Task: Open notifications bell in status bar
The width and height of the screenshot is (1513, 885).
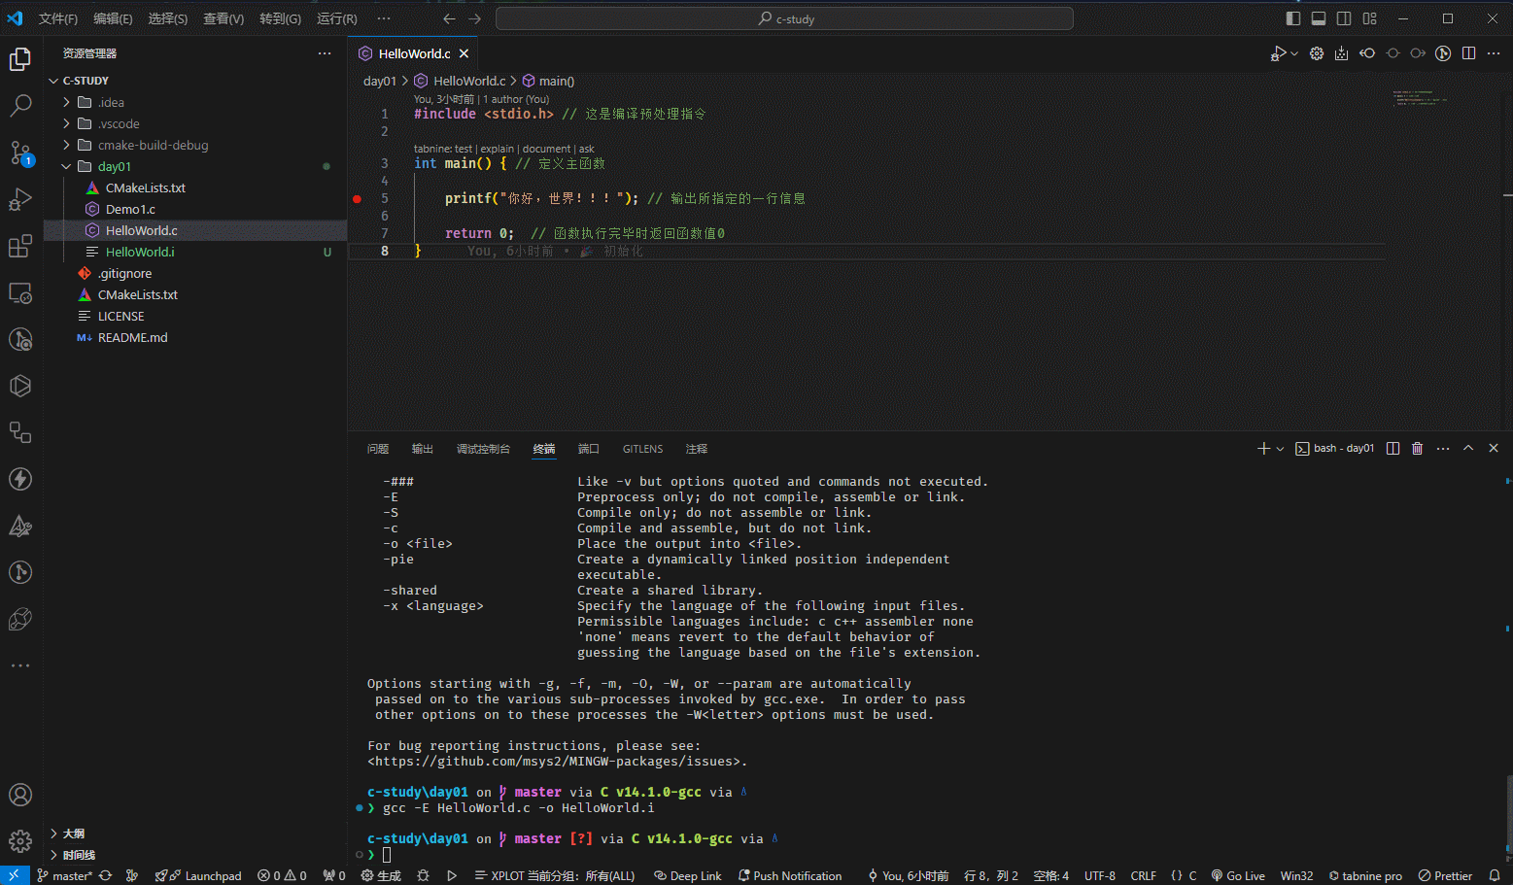Action: 1495,875
